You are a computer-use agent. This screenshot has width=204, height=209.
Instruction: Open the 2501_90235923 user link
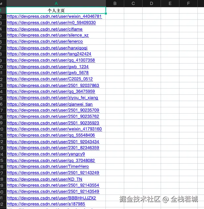pyautogui.click(x=53, y=123)
